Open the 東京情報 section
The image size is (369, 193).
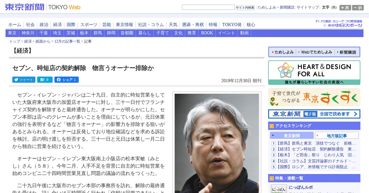click(x=125, y=25)
